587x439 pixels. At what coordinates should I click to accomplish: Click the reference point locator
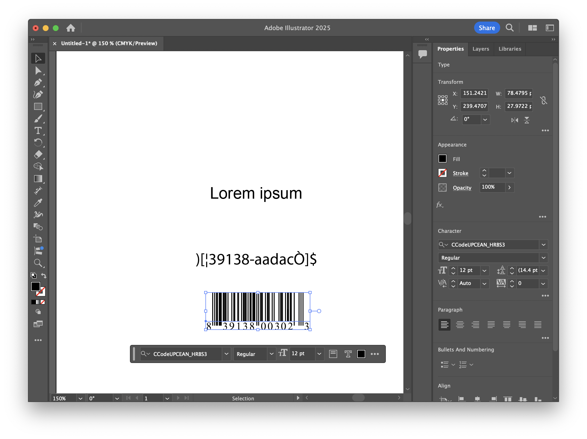pos(442,100)
